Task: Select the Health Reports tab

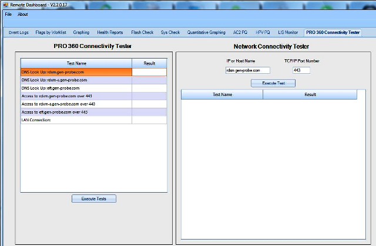Action: point(110,33)
